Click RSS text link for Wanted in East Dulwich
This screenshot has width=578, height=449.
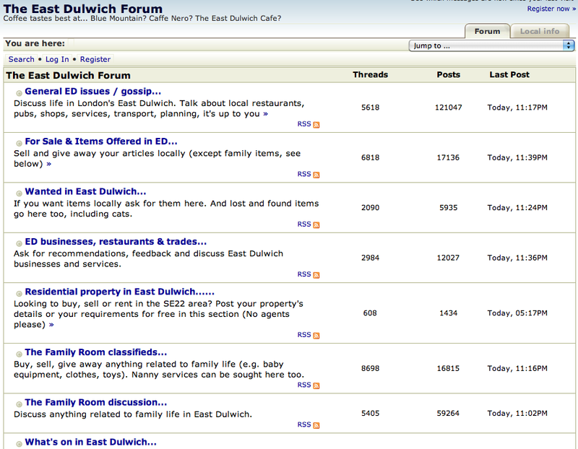[x=304, y=224]
